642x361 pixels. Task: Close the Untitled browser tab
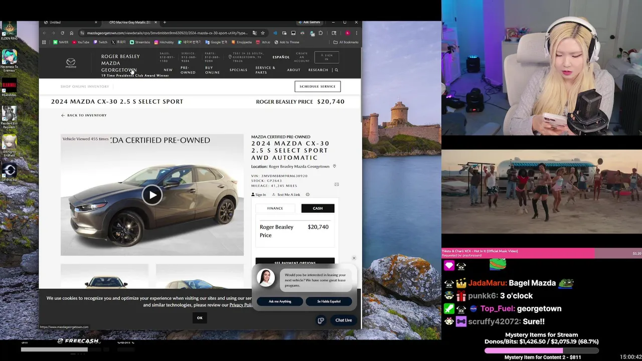(x=96, y=22)
